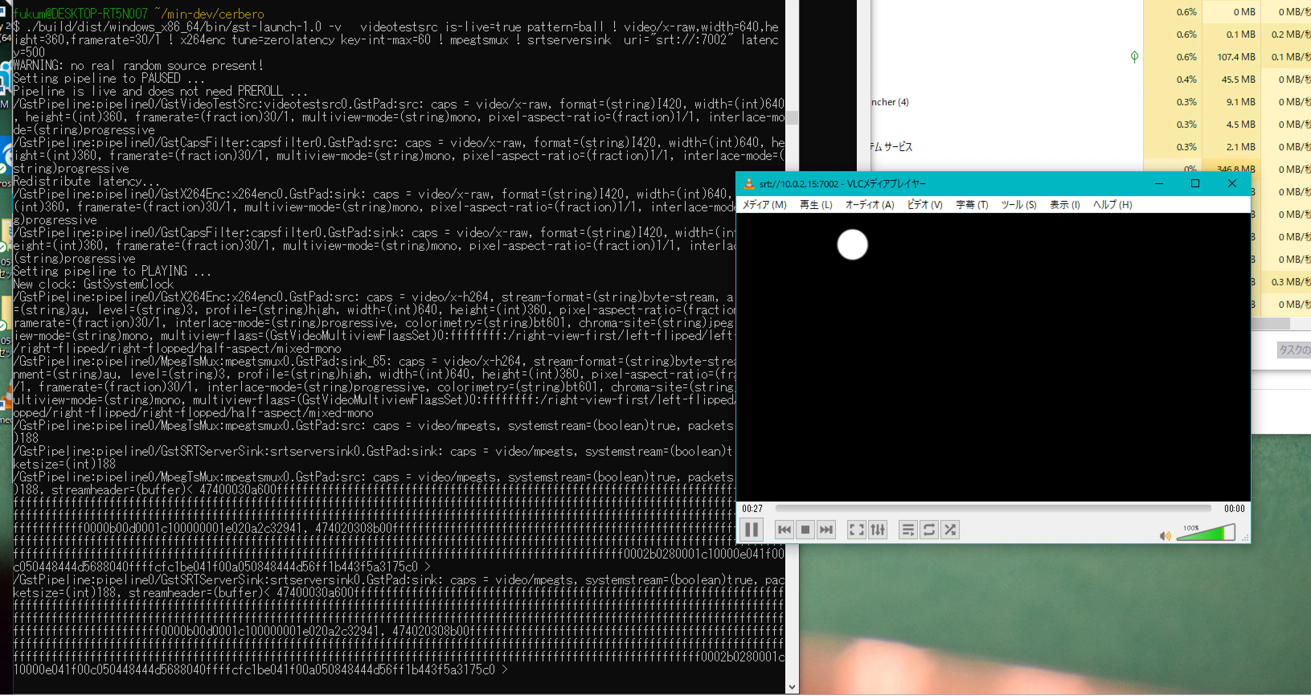Image resolution: width=1311 pixels, height=696 pixels.
Task: Click Task Manager horizontal scrollbar
Action: (1271, 324)
